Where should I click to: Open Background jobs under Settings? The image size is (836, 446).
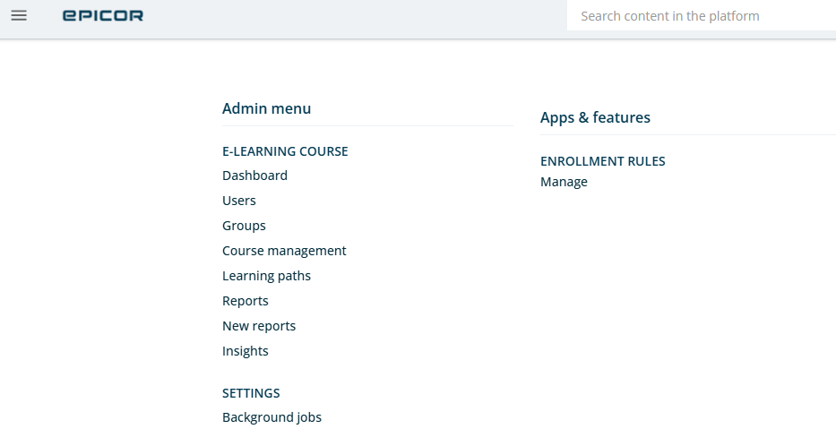pos(271,417)
